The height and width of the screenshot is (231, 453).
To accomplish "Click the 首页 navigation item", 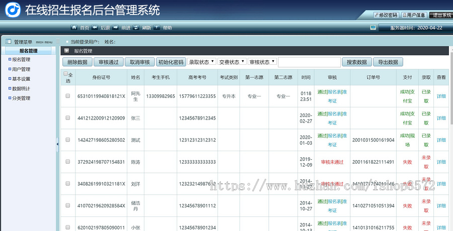I will [85, 28].
